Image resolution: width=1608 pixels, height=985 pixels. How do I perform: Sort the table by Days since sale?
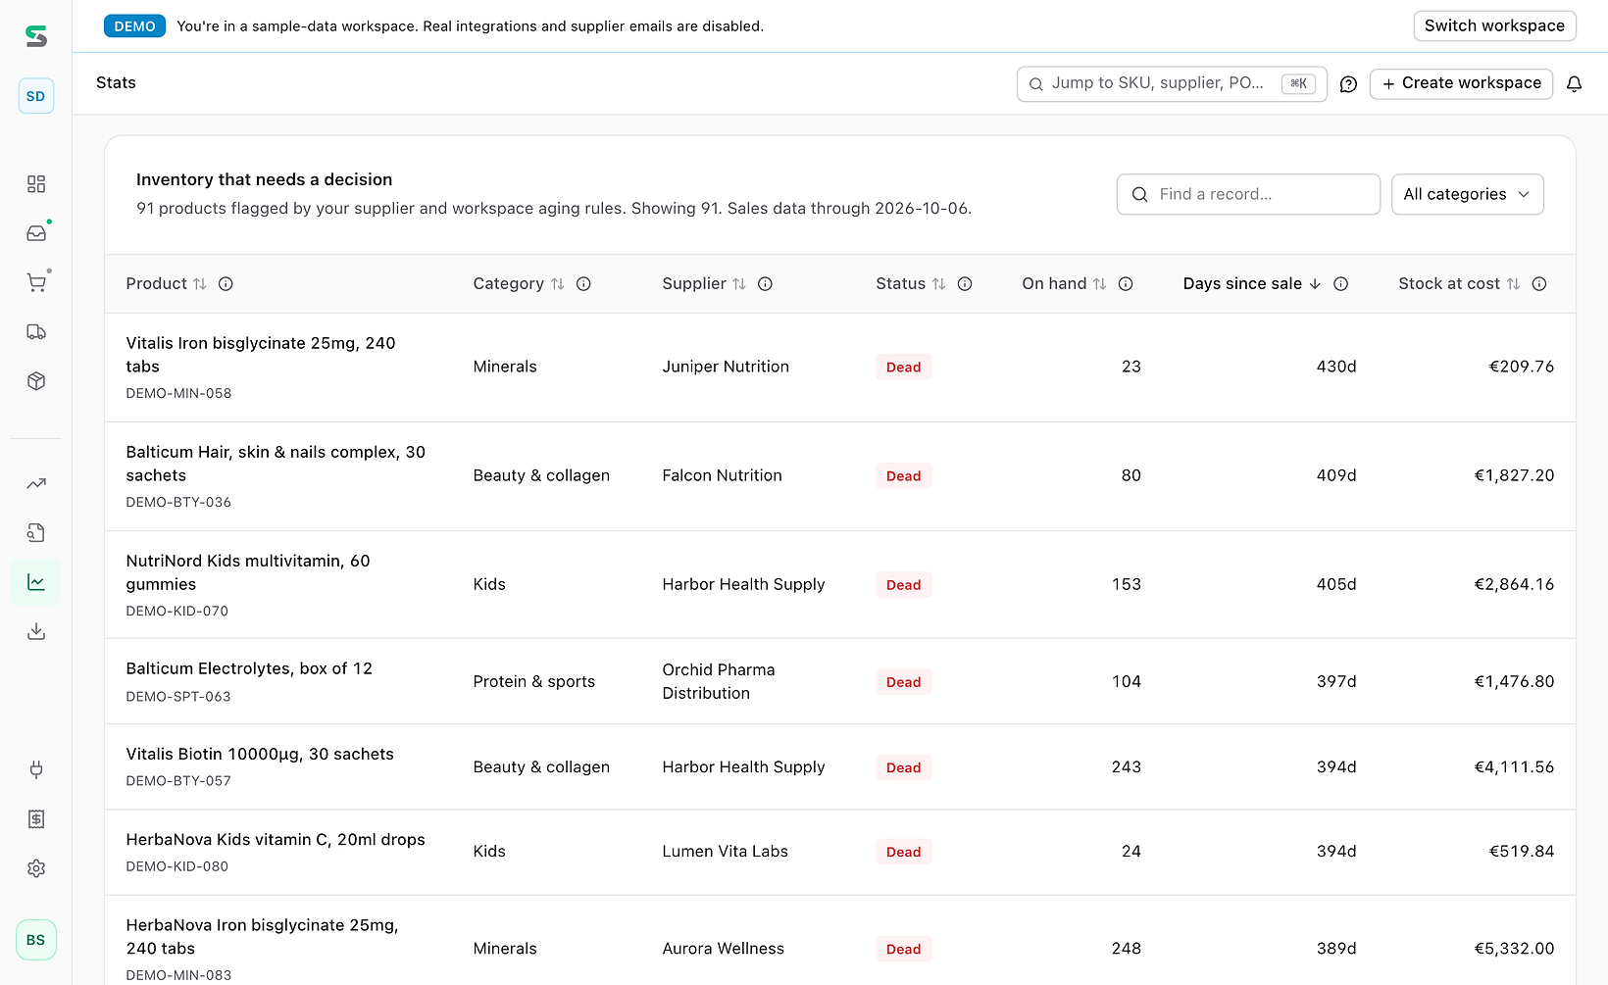point(1252,284)
